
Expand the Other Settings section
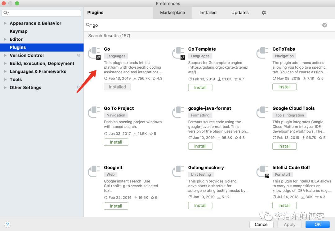click(x=5, y=88)
